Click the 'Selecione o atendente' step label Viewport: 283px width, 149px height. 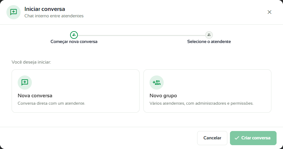[x=209, y=42]
